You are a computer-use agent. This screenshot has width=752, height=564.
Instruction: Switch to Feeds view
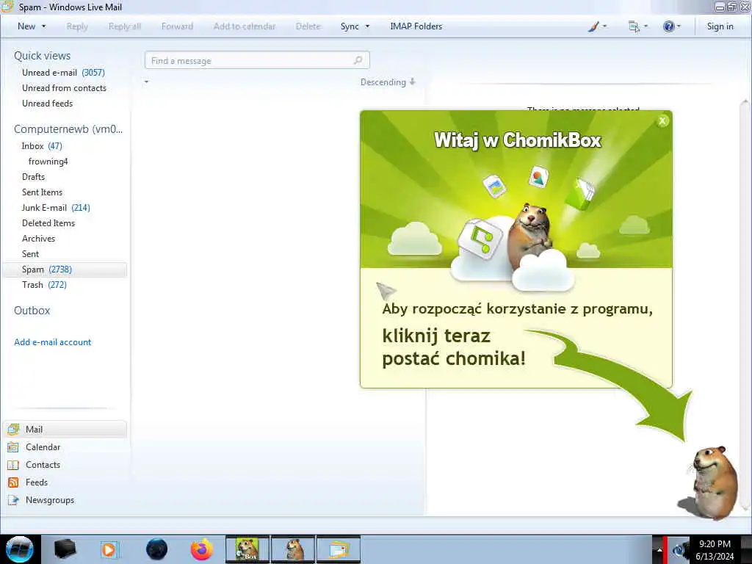click(37, 482)
